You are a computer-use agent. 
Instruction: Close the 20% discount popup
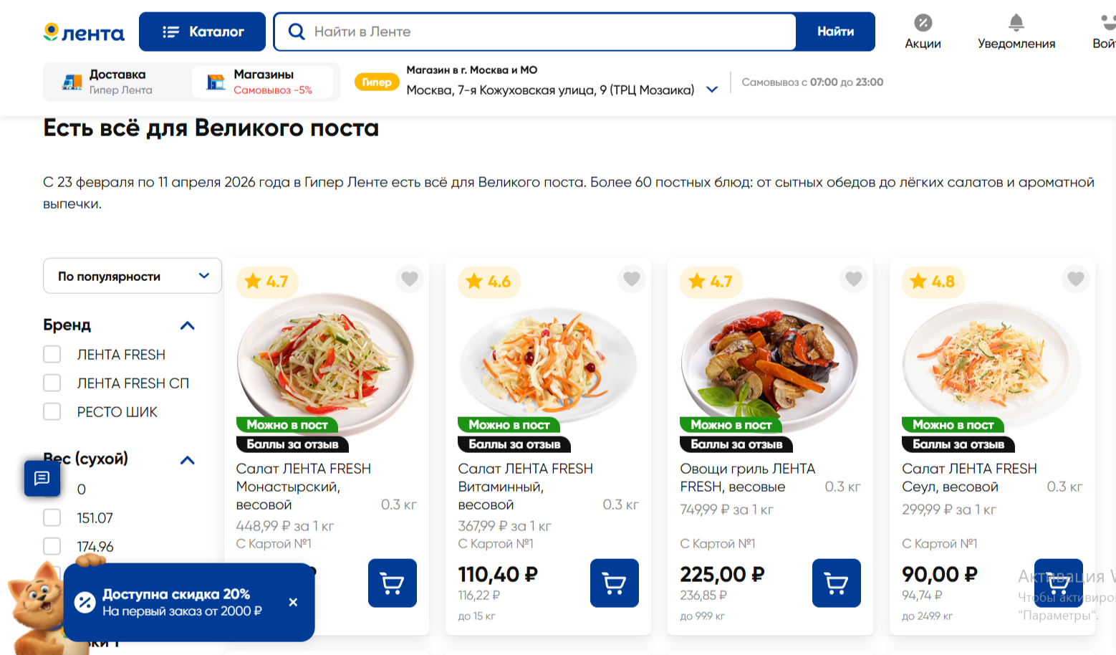click(293, 602)
